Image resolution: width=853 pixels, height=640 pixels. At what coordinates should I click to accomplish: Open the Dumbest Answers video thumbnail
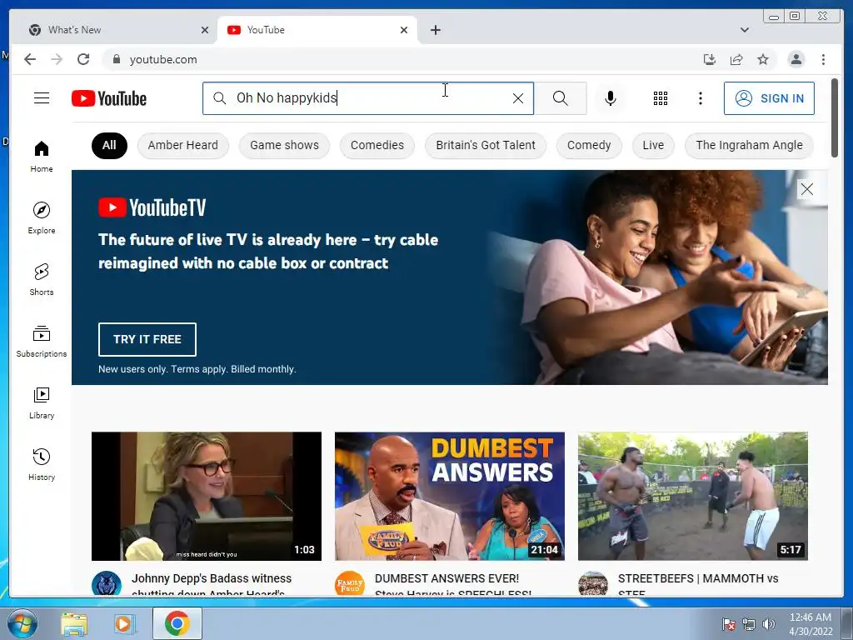tap(449, 497)
